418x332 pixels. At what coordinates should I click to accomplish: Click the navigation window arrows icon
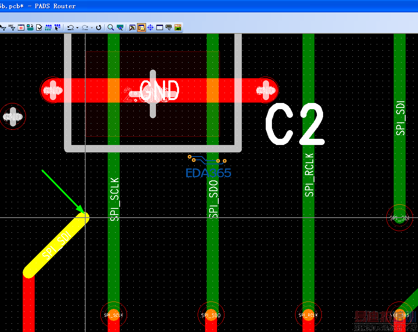[x=150, y=28]
